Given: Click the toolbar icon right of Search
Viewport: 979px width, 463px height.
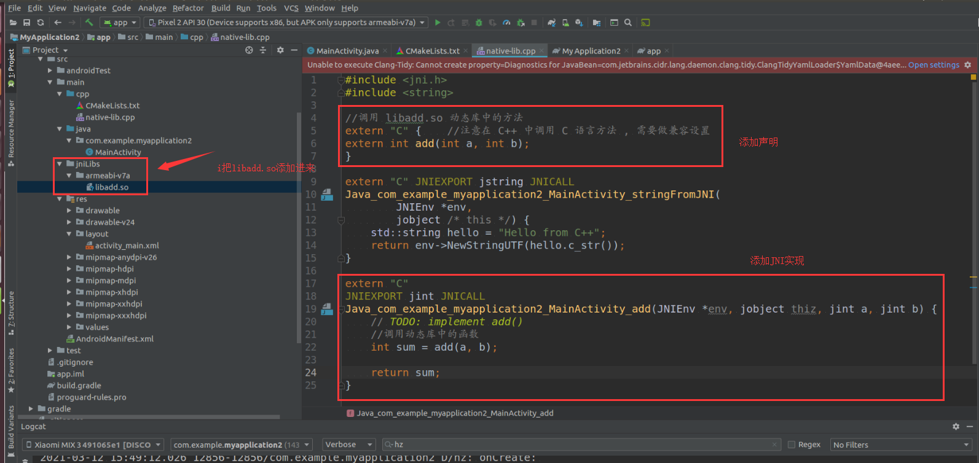Looking at the screenshot, I should 645,23.
